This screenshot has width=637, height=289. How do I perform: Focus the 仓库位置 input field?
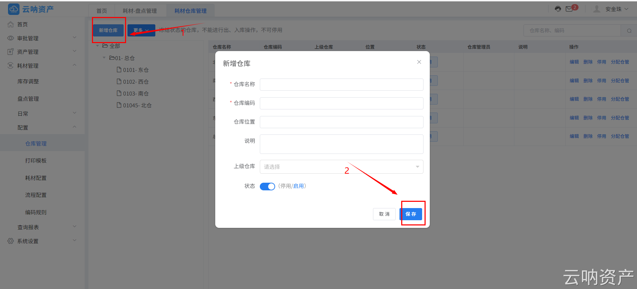341,122
